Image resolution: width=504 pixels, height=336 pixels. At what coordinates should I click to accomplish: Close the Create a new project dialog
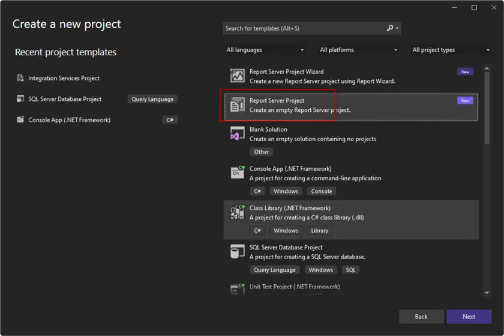pos(494,7)
